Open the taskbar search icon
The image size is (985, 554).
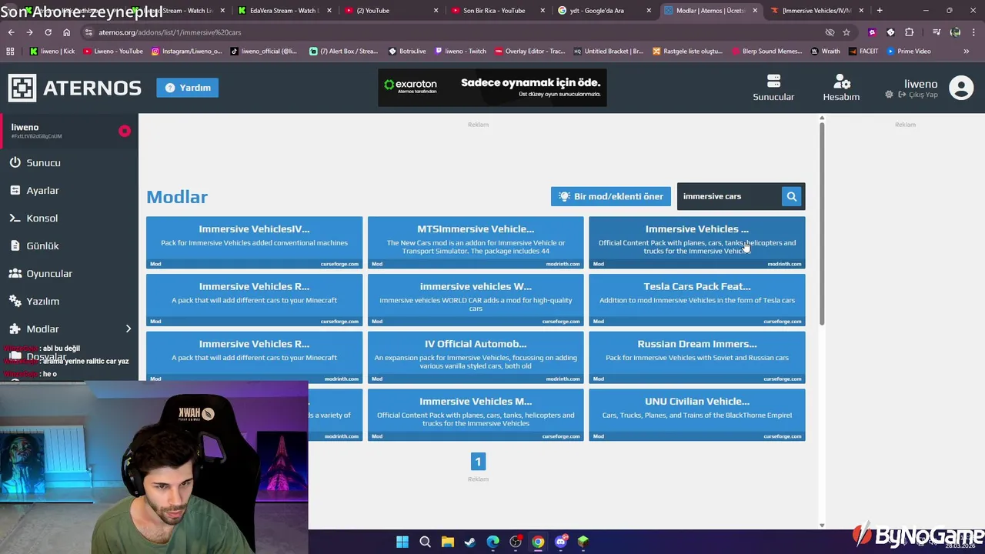coord(425,542)
